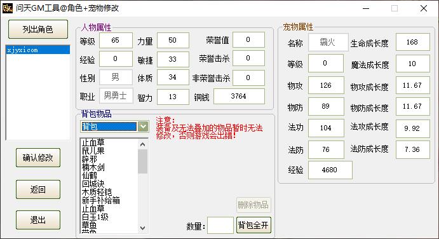
Task: Click the 数量 input field
Action: 220,225
